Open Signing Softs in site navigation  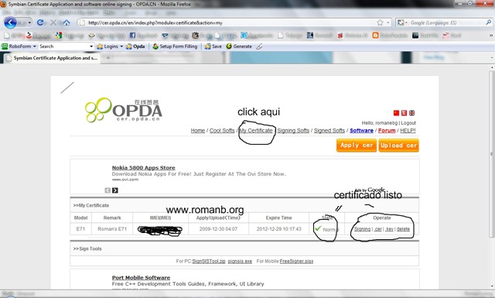click(x=293, y=131)
